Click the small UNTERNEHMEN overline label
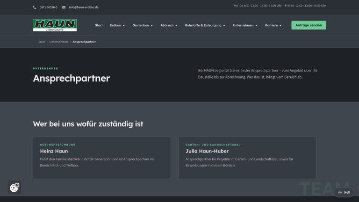359x202 pixels. point(45,68)
